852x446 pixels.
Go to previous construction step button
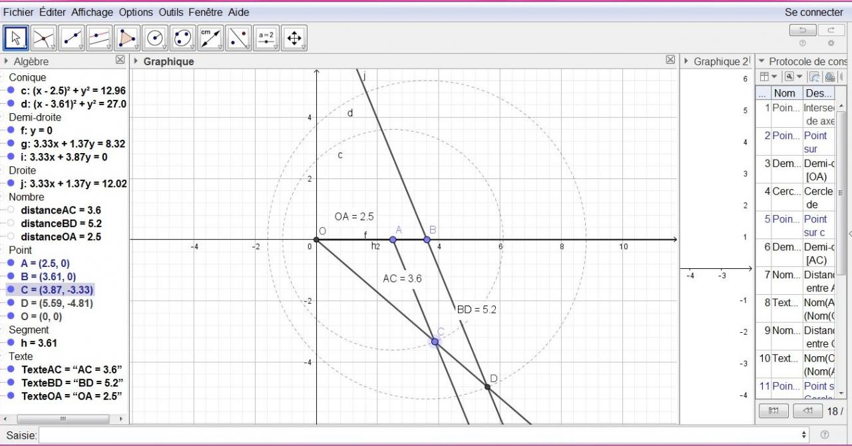click(807, 411)
